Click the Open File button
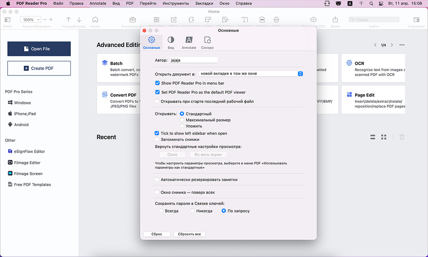 tap(39, 49)
